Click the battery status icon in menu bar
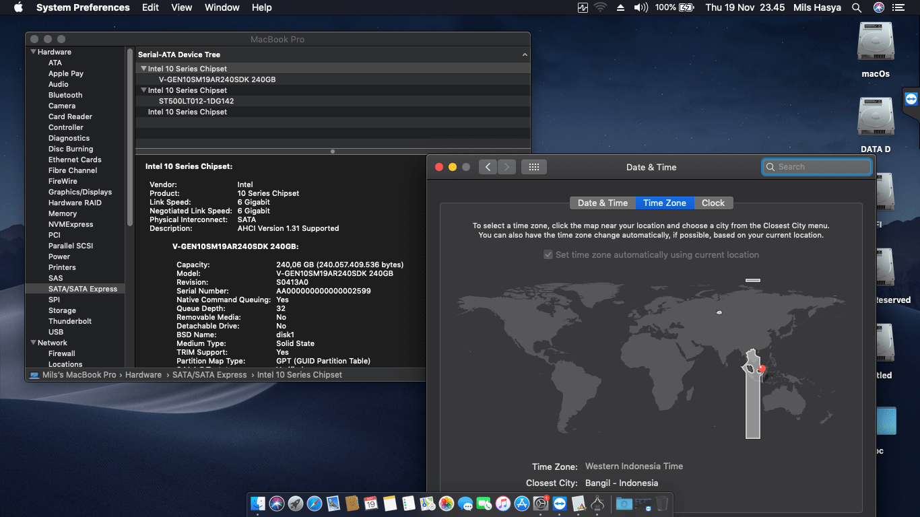Viewport: 920px width, 517px height. pos(686,7)
